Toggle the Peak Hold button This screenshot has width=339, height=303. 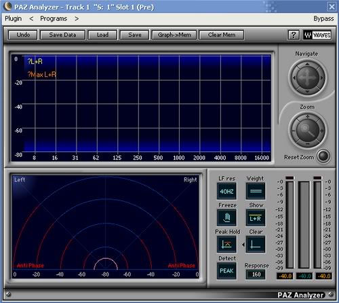226,245
